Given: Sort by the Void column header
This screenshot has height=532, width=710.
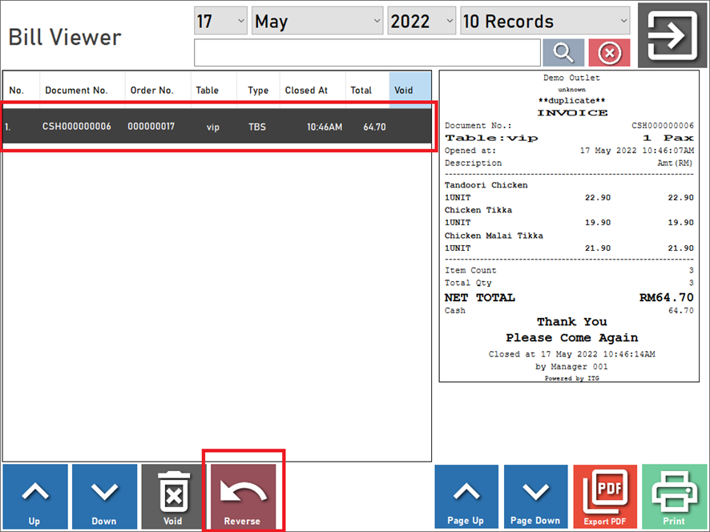Looking at the screenshot, I should point(409,90).
